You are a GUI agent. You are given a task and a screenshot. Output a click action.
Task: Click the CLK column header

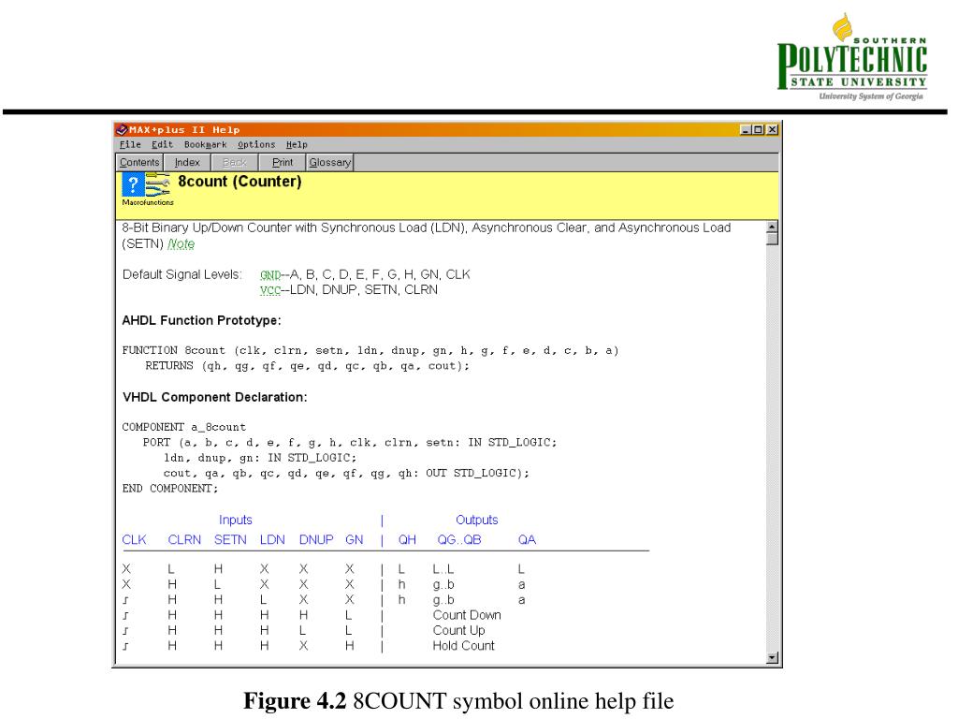point(134,540)
